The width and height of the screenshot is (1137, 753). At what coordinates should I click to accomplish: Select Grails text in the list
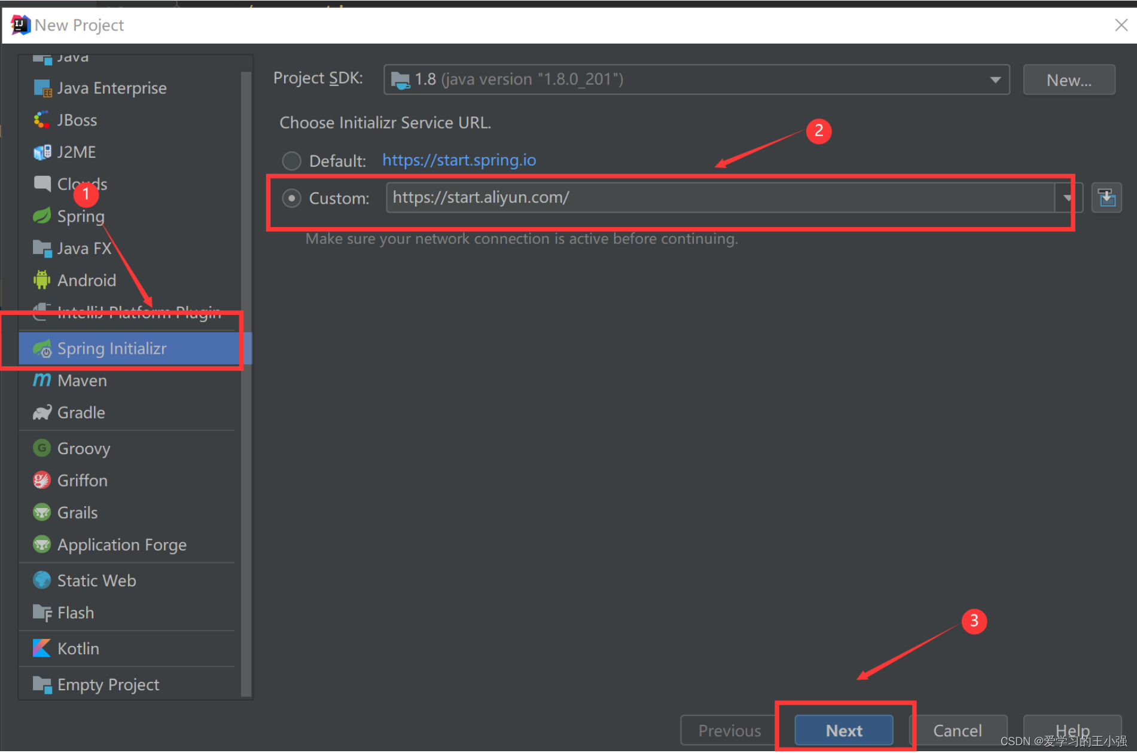(x=78, y=513)
